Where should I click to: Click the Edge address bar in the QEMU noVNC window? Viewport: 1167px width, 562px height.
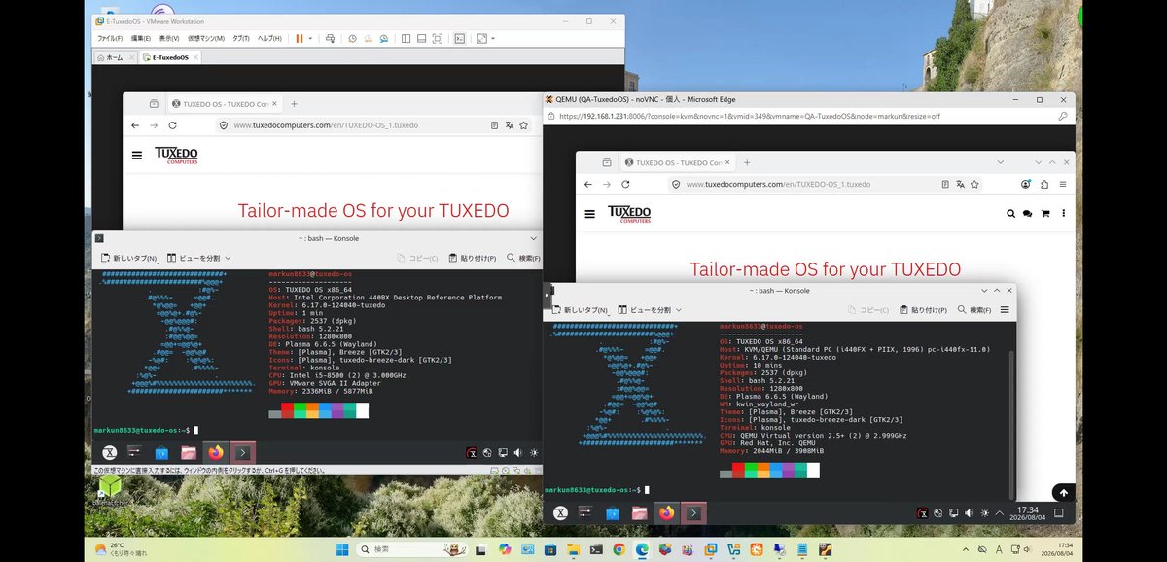tap(802, 116)
